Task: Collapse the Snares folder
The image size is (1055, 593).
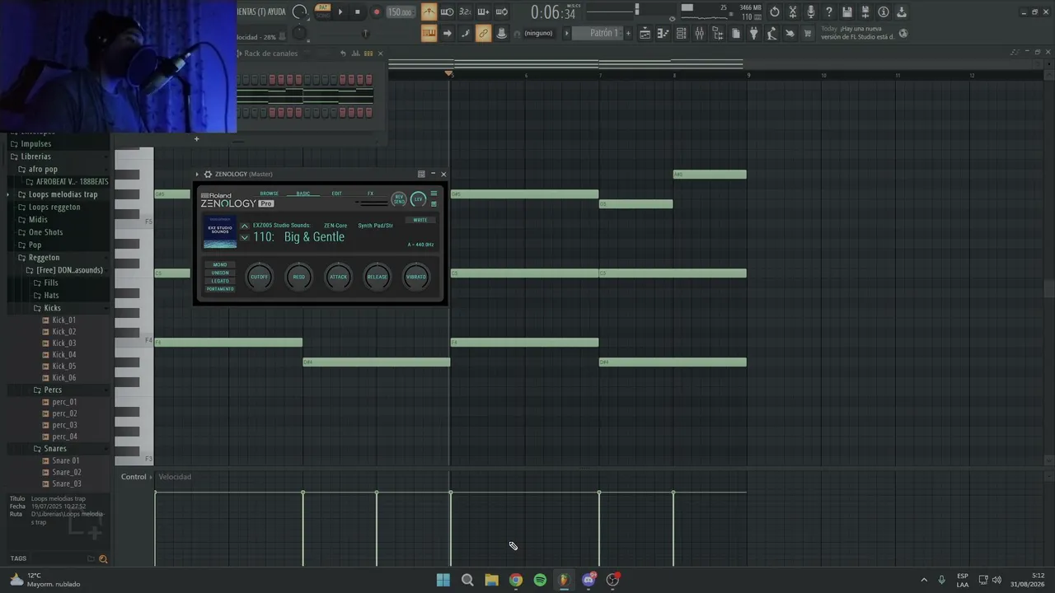Action: (55, 449)
